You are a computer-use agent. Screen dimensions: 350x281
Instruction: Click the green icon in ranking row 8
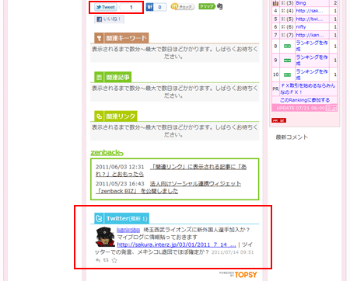[287, 46]
